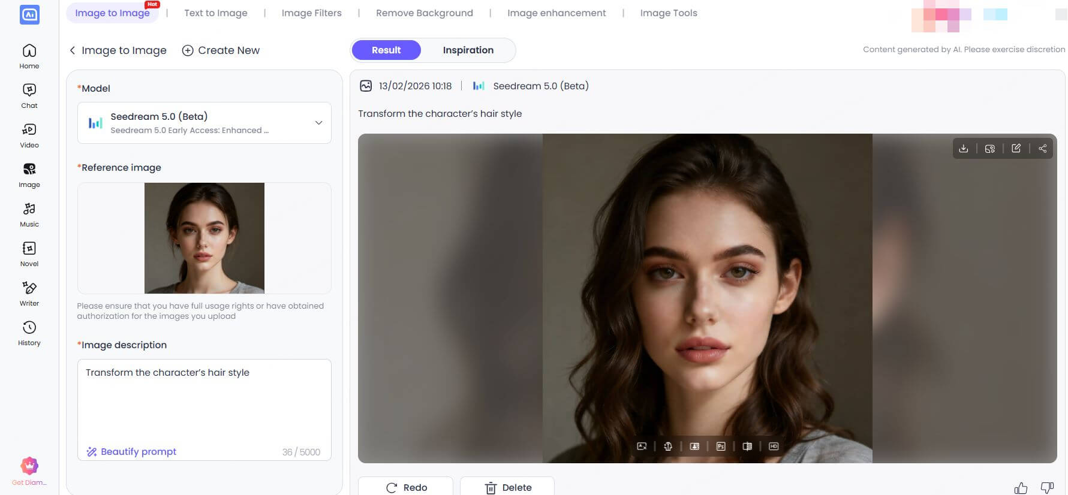Select the Image section in sidebar
The width and height of the screenshot is (1068, 495).
[x=29, y=175]
